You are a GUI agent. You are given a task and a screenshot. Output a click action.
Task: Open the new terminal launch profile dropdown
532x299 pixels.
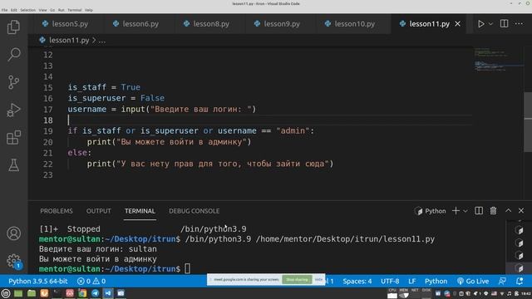point(465,211)
